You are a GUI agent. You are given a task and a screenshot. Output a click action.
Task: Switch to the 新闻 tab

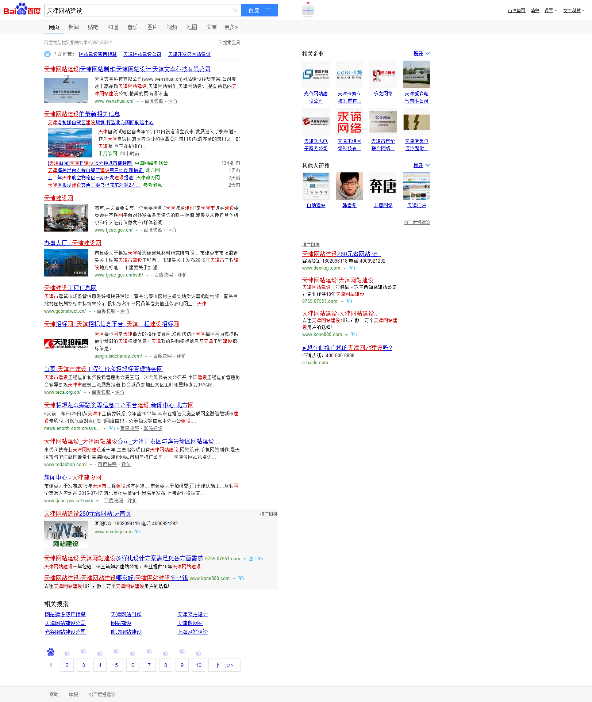[x=73, y=27]
